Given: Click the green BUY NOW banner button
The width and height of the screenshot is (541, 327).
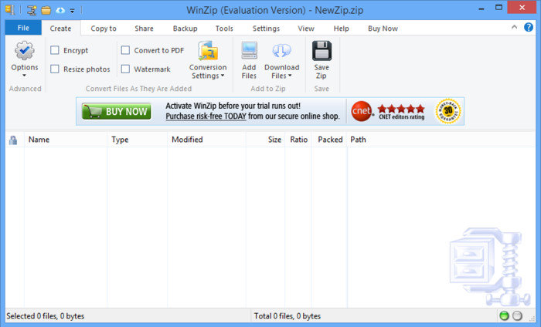Looking at the screenshot, I should [117, 111].
